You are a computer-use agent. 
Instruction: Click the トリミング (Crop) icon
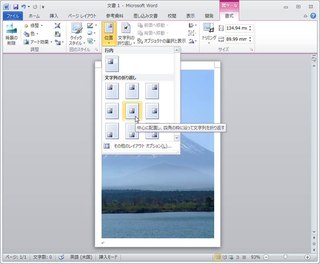[x=209, y=29]
